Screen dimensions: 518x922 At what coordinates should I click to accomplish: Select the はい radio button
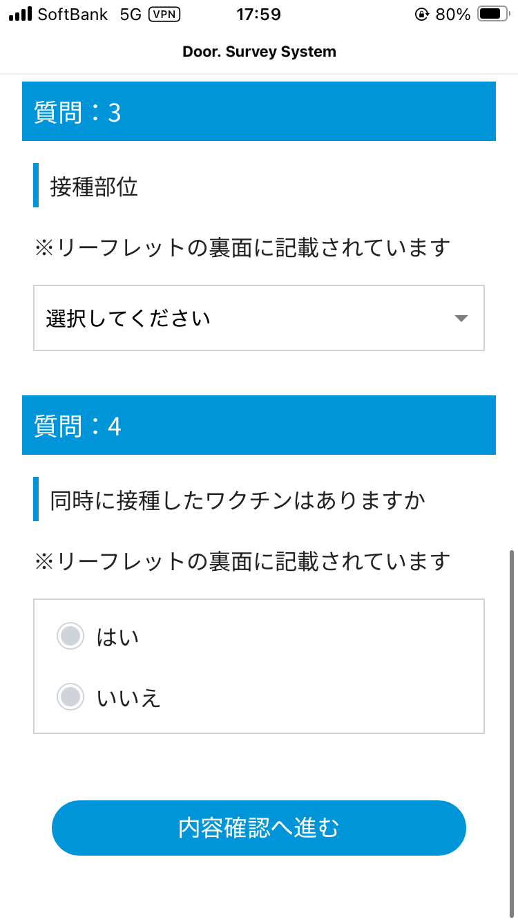click(70, 635)
